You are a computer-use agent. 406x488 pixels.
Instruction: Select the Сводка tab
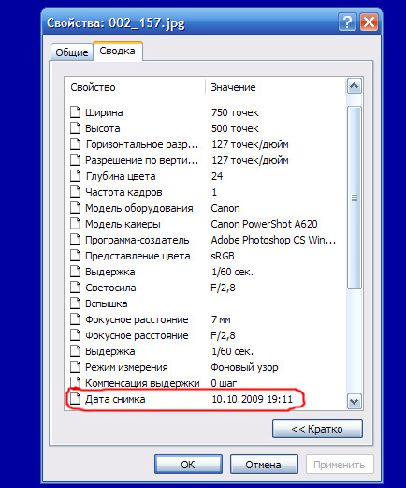[118, 51]
